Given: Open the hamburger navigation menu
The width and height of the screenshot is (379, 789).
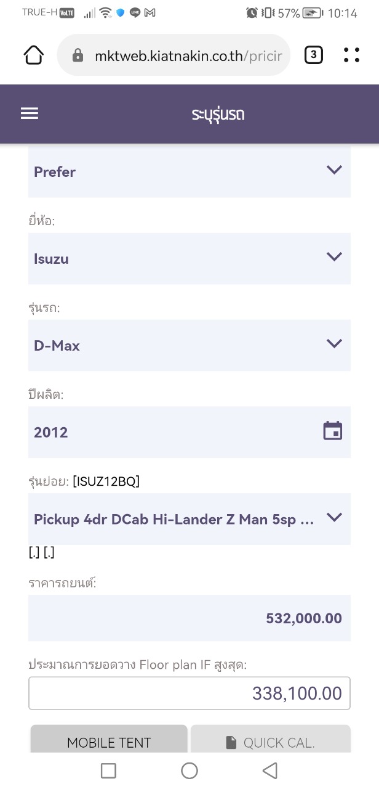Looking at the screenshot, I should coord(30,114).
